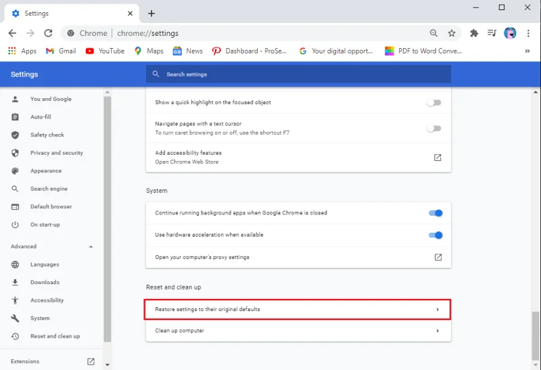
Task: Reload the page with refresh icon
Action: coord(48,33)
